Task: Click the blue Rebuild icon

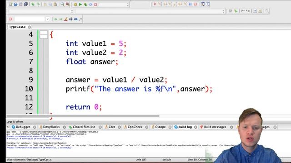Action: tap(90, 4)
